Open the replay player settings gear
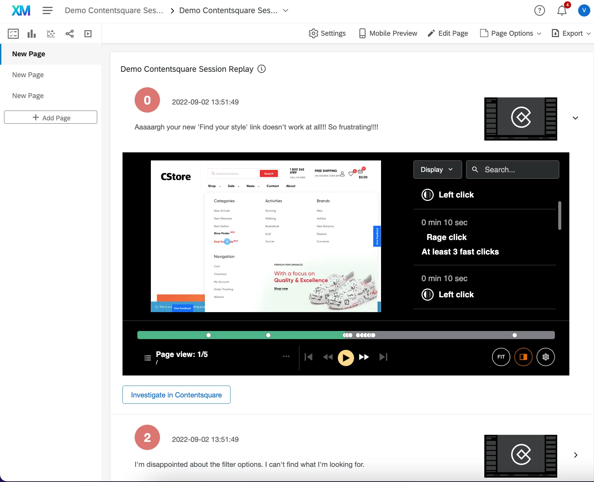 (x=545, y=357)
